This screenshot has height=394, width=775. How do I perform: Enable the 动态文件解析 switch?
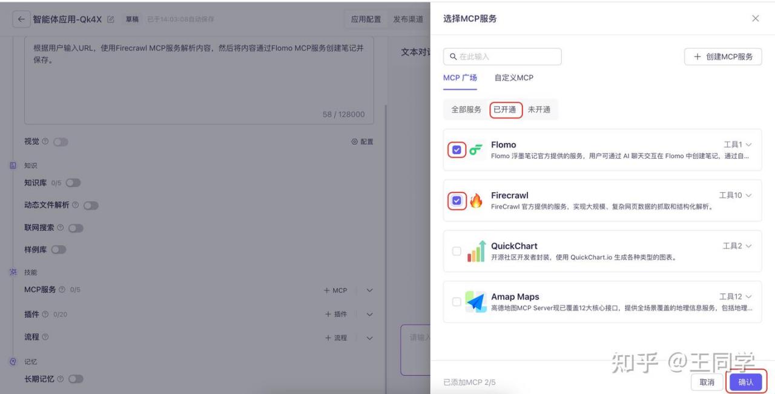tap(91, 205)
